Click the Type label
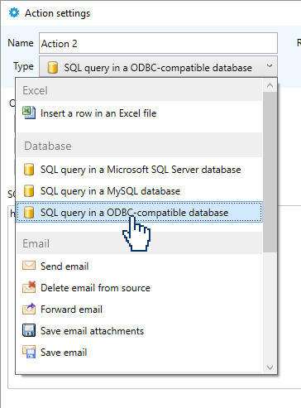The width and height of the screenshot is (301, 408). tap(23, 66)
